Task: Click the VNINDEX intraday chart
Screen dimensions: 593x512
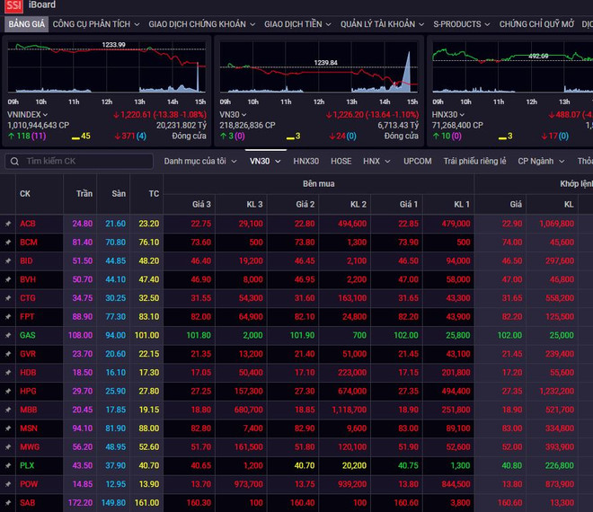Action: (x=107, y=67)
